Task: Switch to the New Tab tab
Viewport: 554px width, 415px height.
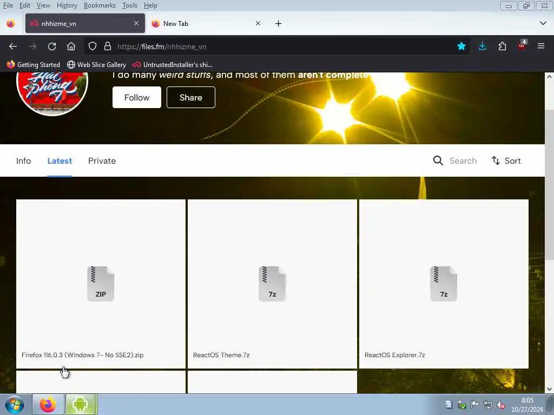Action: pos(207,23)
